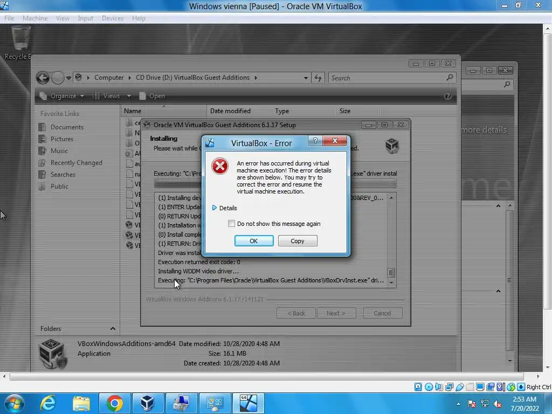
Task: Open the Input menu
Action: (85, 18)
